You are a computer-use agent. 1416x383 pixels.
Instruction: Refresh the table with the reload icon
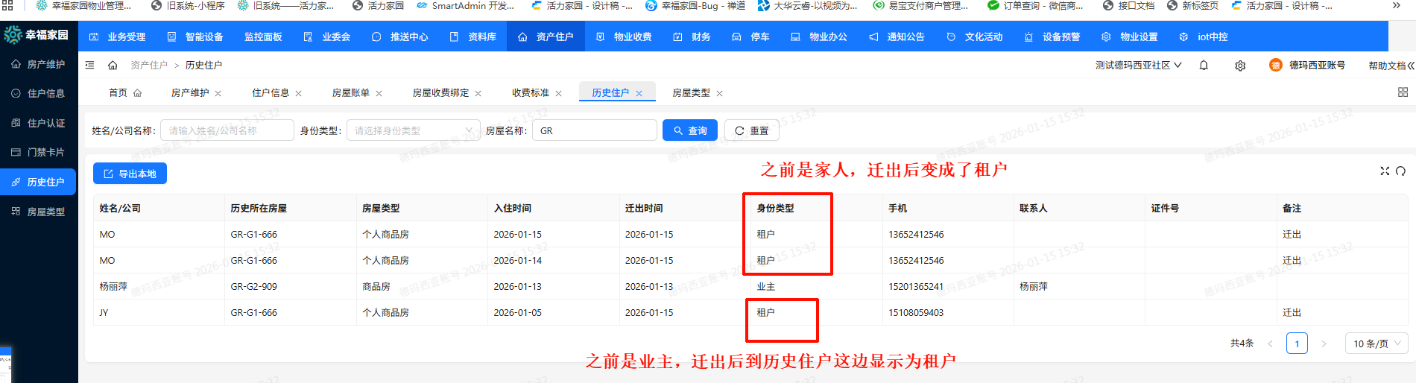pos(1400,171)
